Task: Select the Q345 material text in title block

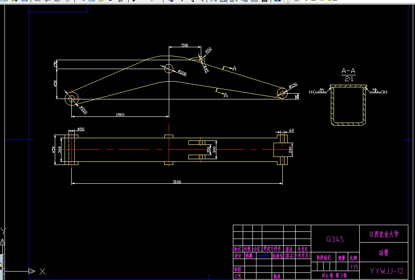Action: [335, 239]
